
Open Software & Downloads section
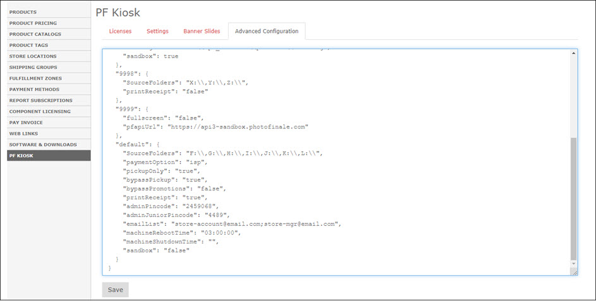point(49,145)
